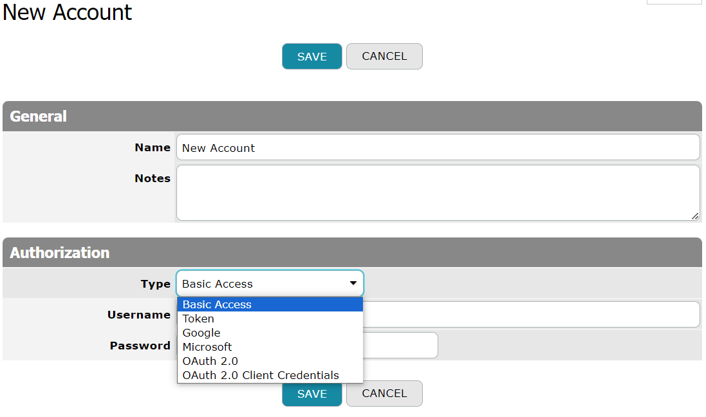This screenshot has width=706, height=417.
Task: Click inside the Notes text area
Action: [438, 192]
